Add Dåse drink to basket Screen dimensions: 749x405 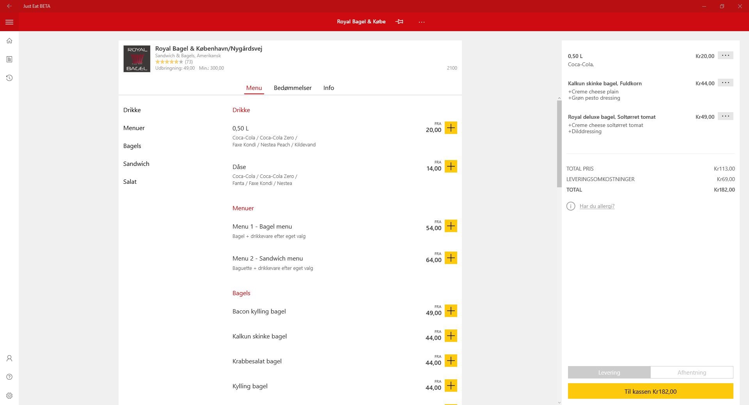coord(451,166)
